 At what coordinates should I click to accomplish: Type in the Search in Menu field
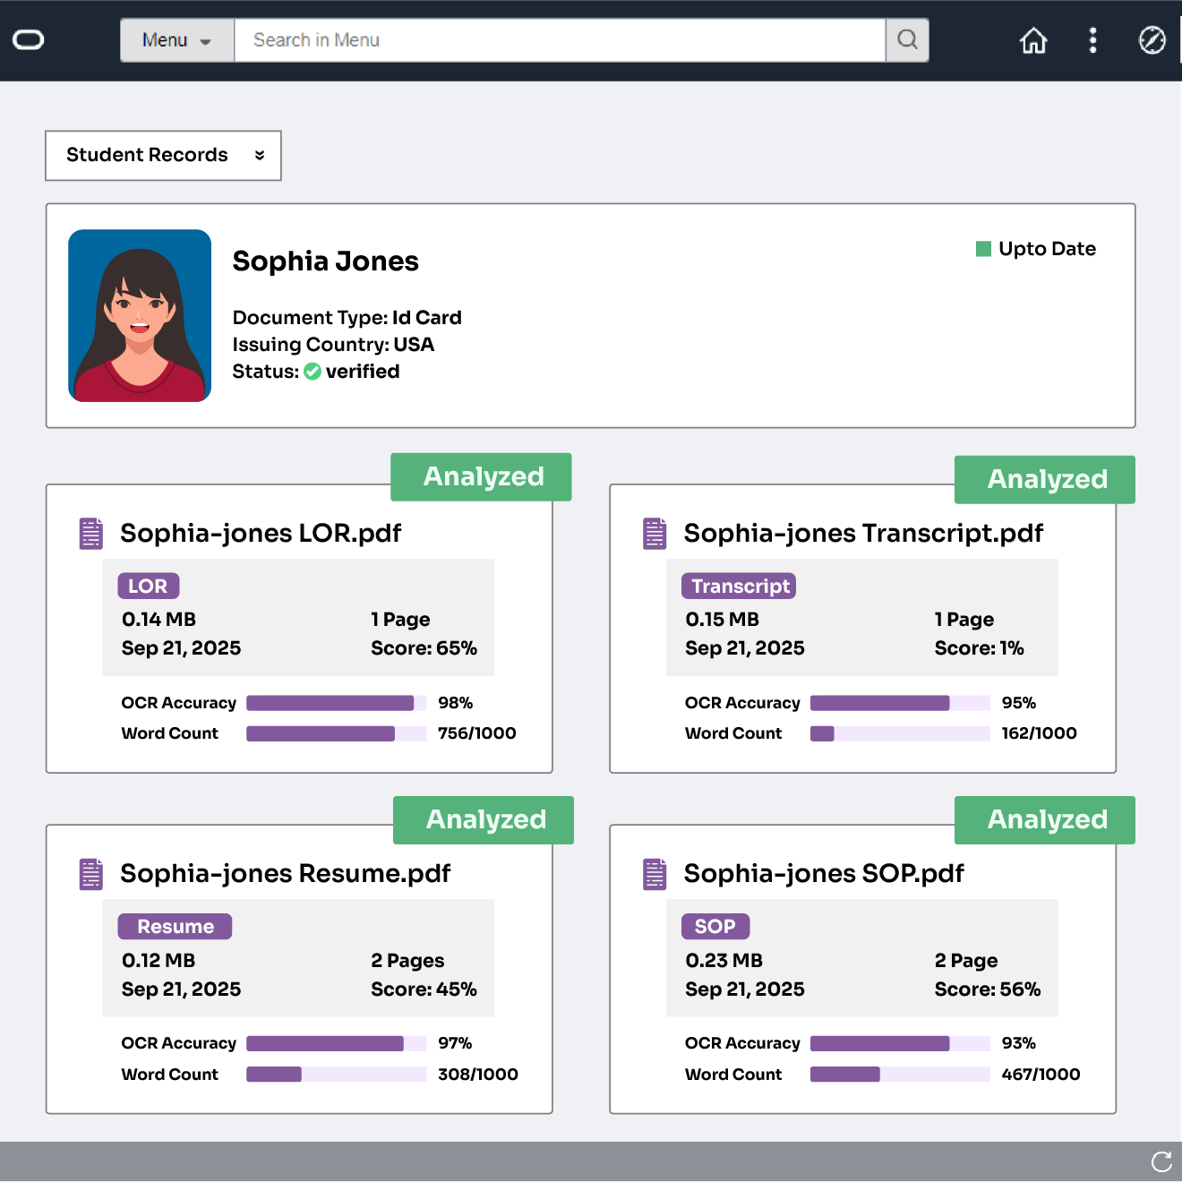(x=560, y=40)
